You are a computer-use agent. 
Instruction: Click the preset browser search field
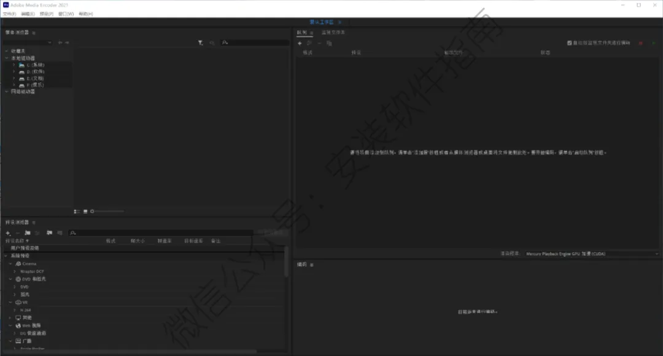tap(161, 233)
